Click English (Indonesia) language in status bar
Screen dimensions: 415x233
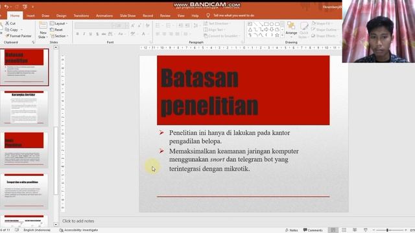pyautogui.click(x=37, y=230)
